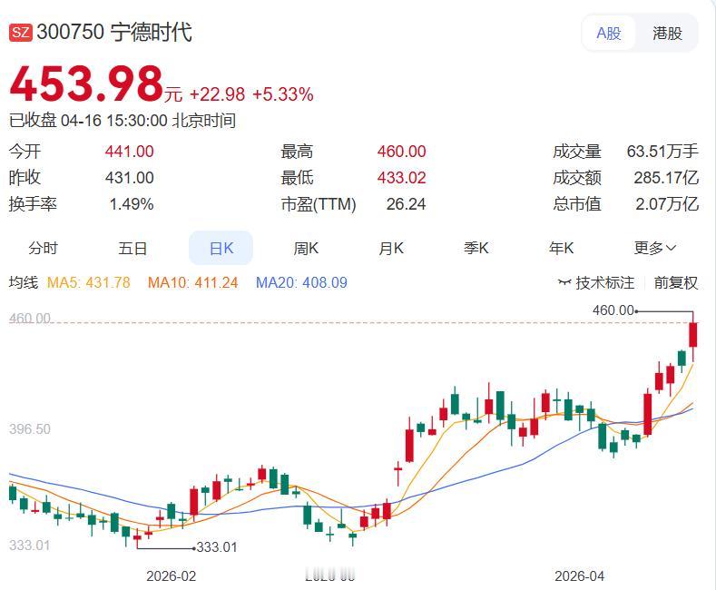Image resolution: width=716 pixels, height=590 pixels.
Task: Open the 前复权 adjustment selector
Action: point(675,282)
